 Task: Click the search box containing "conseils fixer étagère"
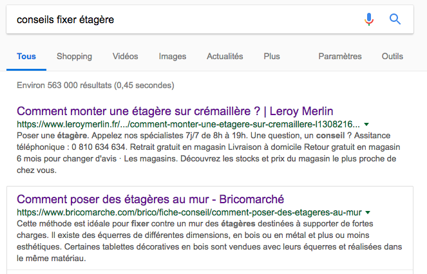pos(180,19)
